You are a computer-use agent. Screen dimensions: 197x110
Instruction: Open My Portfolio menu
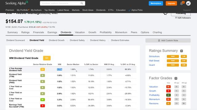pyautogui.click(x=22, y=10)
